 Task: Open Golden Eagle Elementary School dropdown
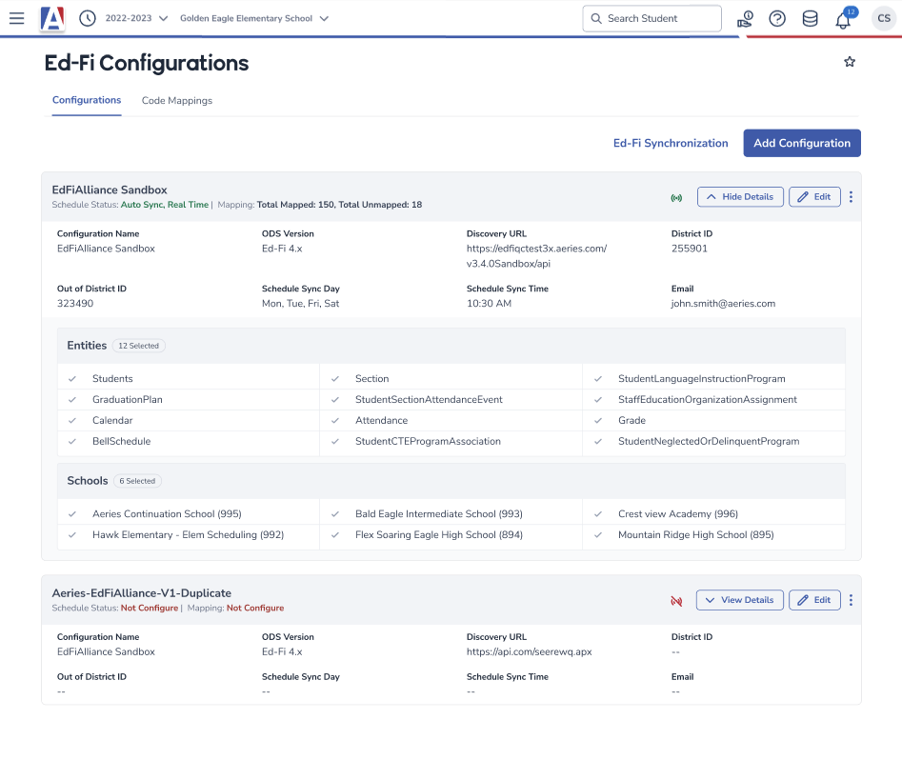[x=254, y=18]
